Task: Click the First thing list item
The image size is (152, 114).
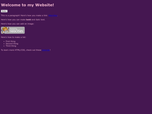Action: pyautogui.click(x=10, y=41)
